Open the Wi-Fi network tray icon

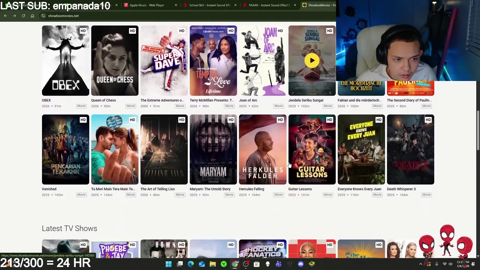coord(444,264)
